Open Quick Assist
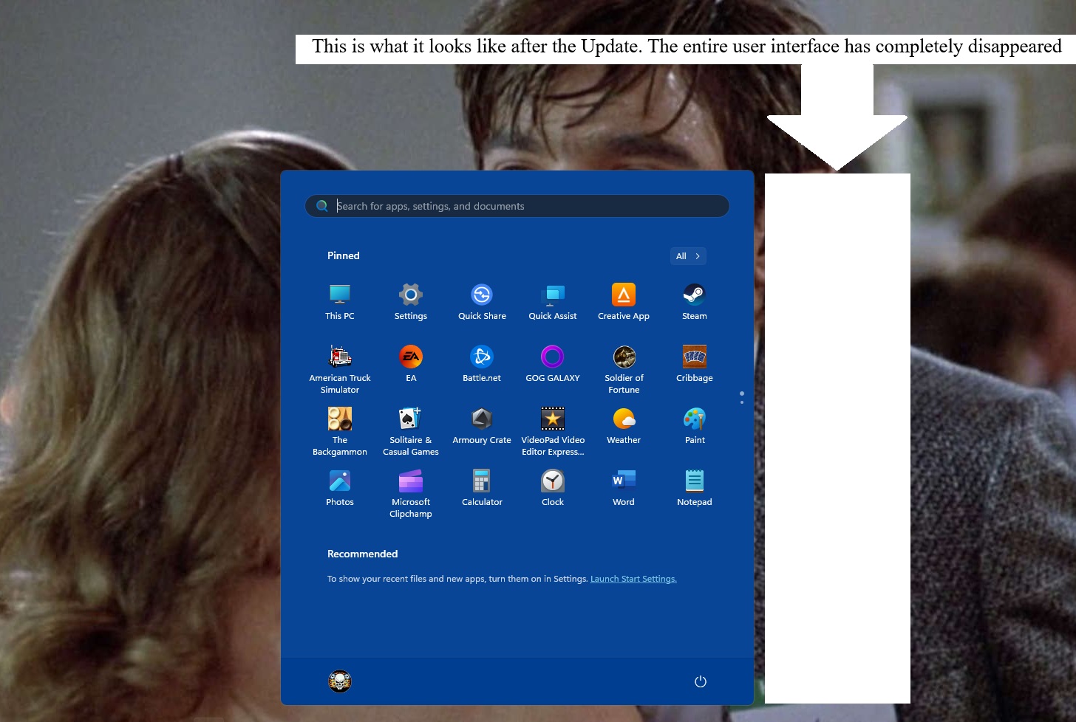Screen dimensions: 1076x722 click(x=553, y=301)
